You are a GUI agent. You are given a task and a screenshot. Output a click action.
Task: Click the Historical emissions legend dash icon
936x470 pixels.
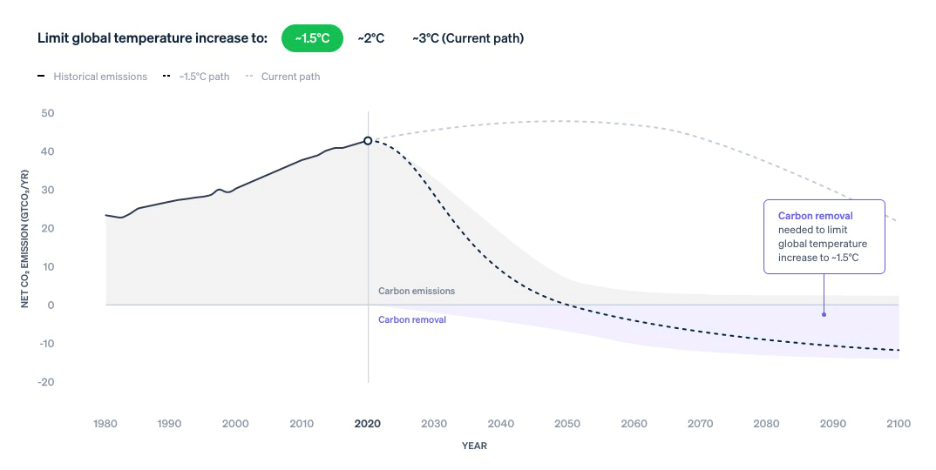click(41, 76)
